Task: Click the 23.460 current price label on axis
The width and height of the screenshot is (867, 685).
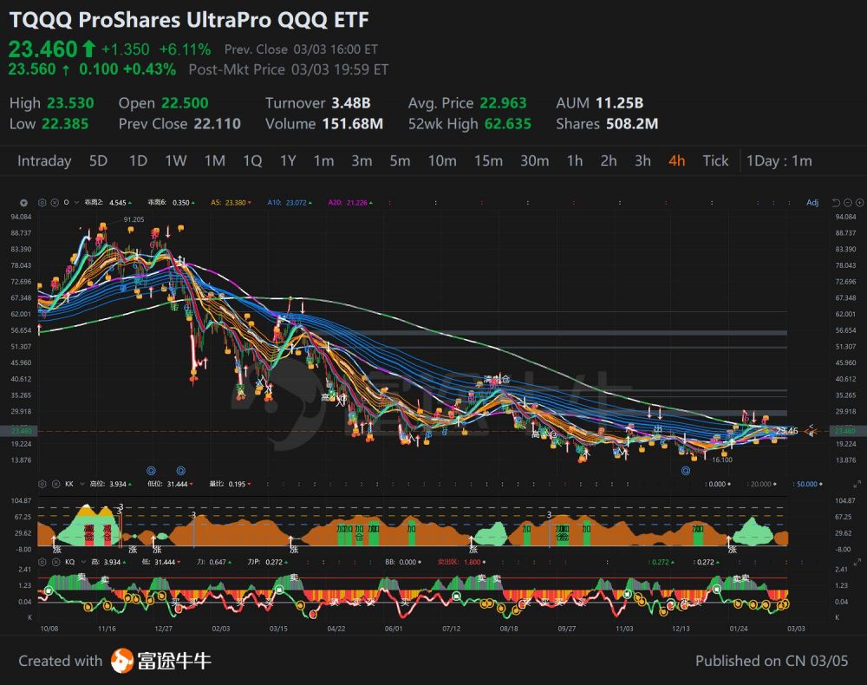Action: tap(844, 431)
